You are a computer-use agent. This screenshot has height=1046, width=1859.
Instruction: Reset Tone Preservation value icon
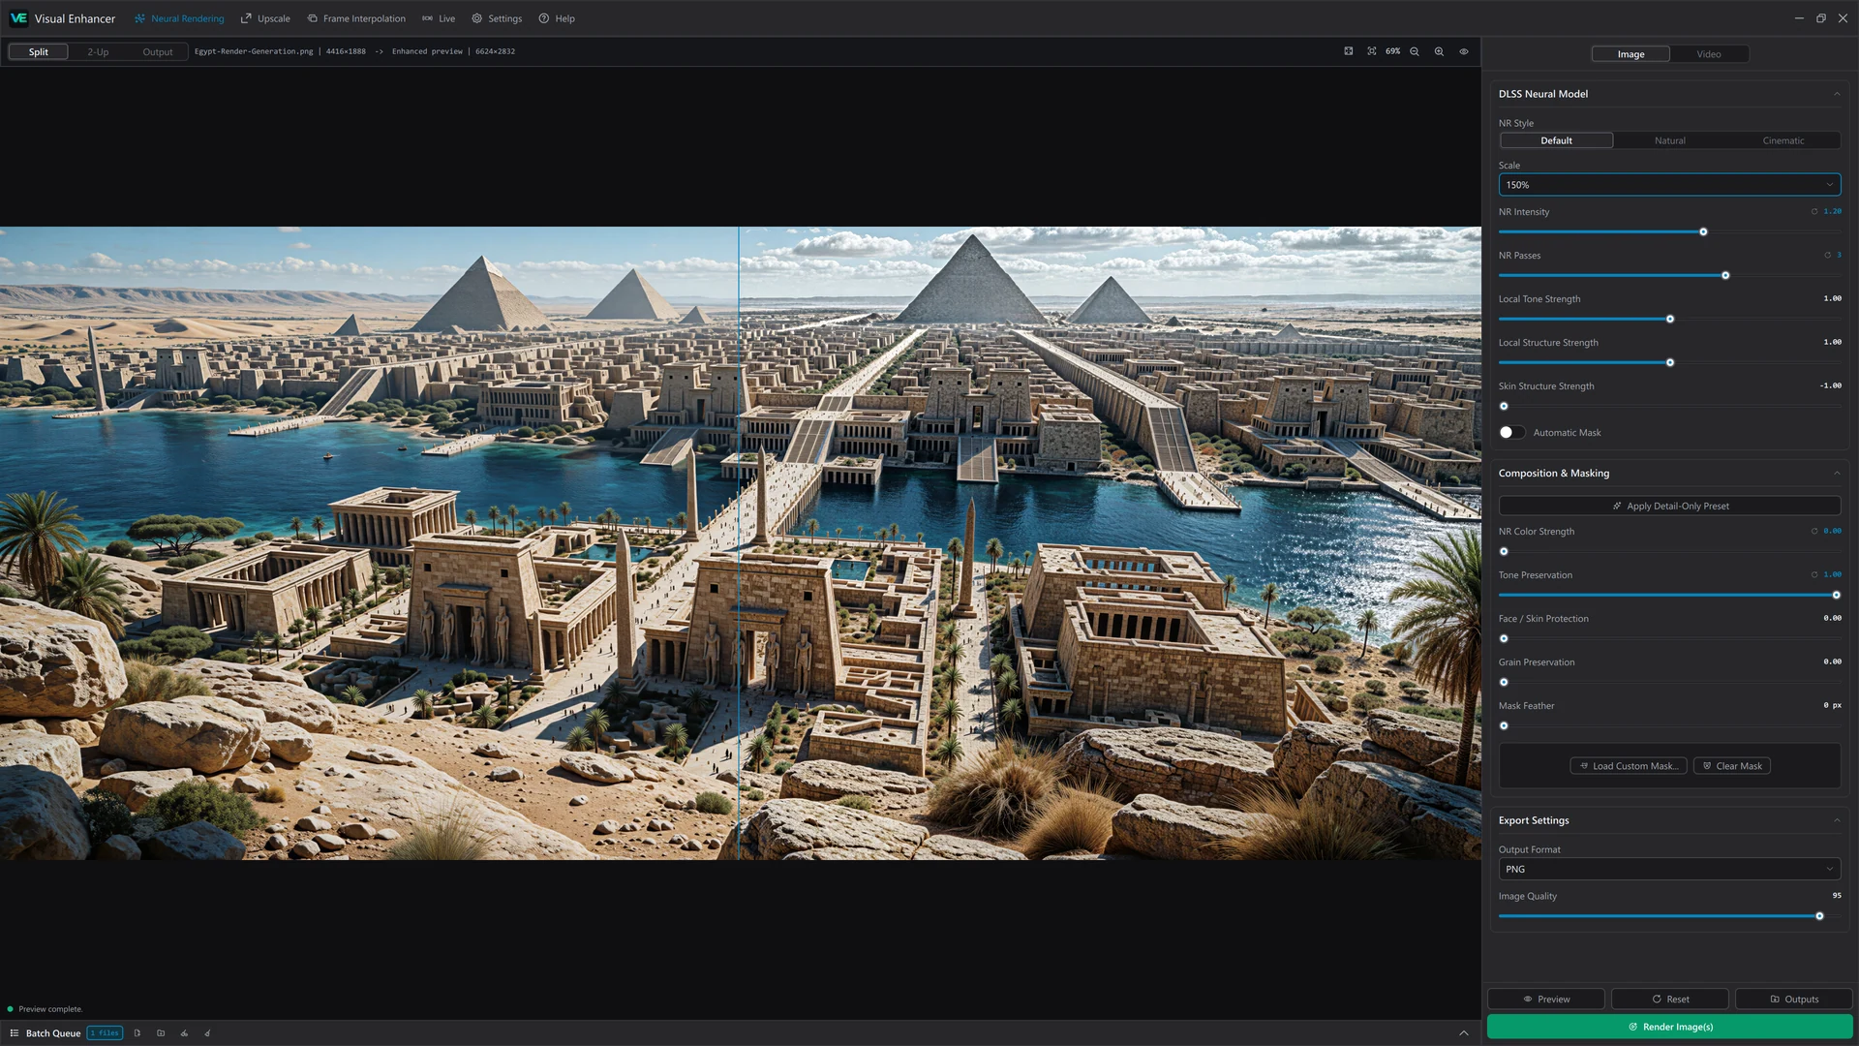tap(1814, 574)
